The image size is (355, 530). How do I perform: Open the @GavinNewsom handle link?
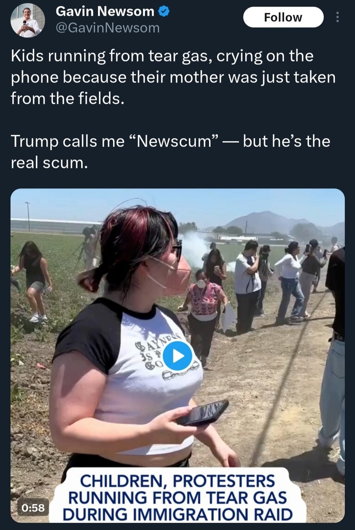108,28
